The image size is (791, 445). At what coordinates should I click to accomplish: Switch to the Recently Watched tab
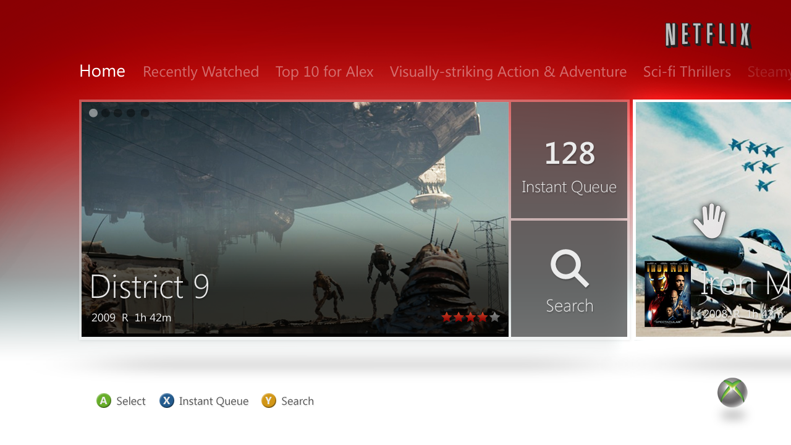point(201,72)
